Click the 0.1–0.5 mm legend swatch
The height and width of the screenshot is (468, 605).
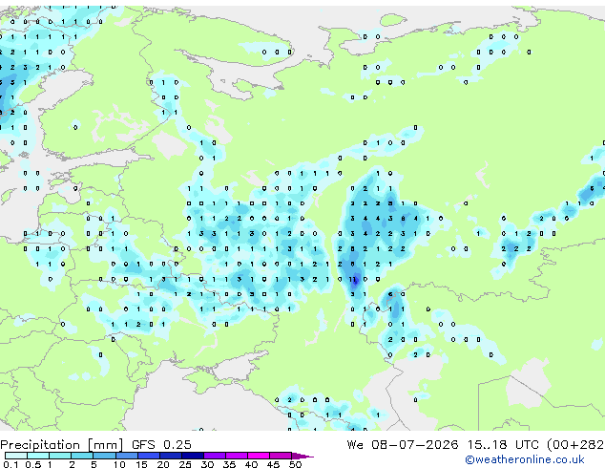16,456
